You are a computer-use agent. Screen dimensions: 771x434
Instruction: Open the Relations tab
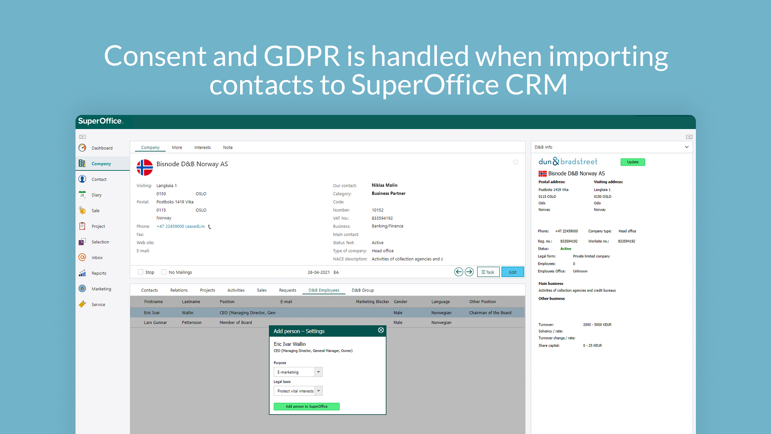point(179,290)
